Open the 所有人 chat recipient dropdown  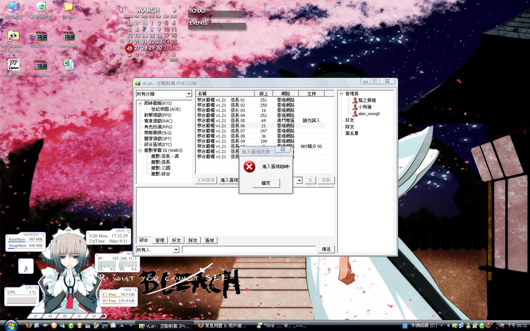pyautogui.click(x=176, y=249)
